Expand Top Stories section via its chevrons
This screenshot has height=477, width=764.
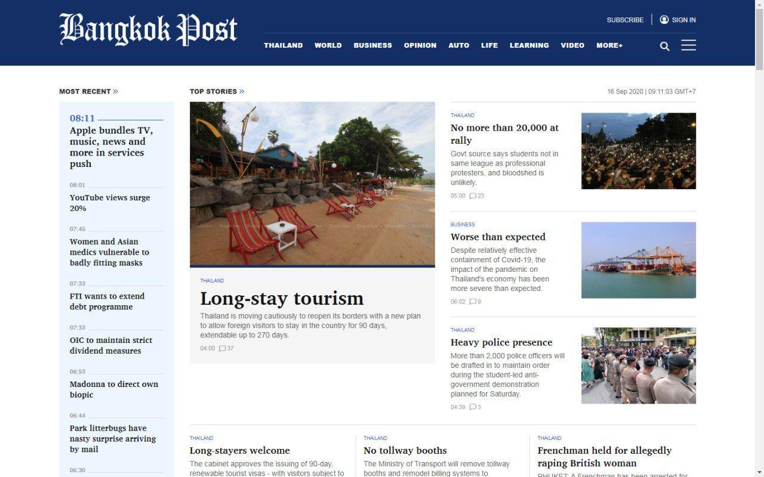click(242, 91)
